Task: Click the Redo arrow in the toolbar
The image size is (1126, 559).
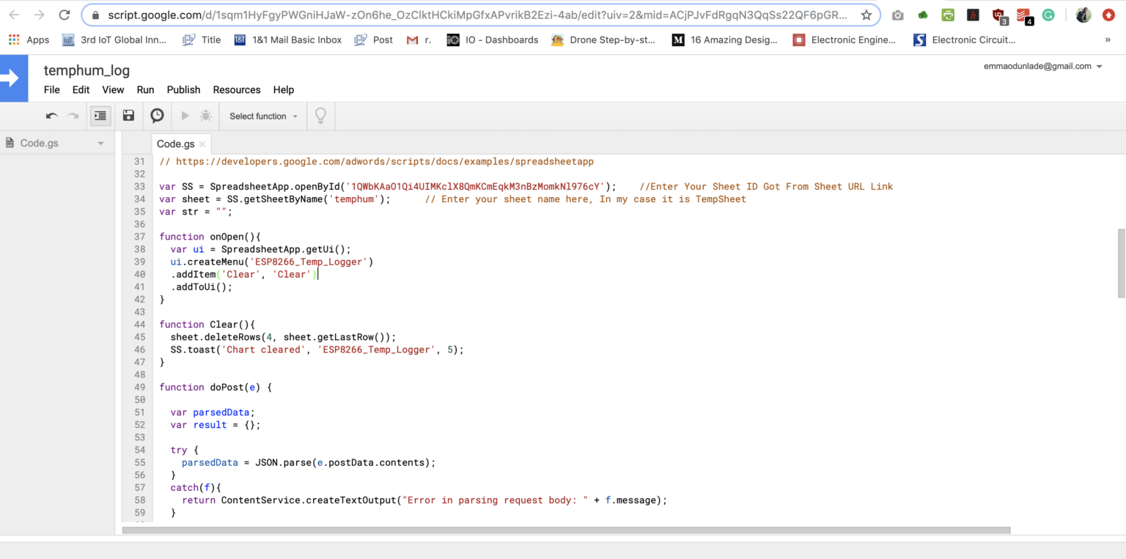Action: click(73, 116)
